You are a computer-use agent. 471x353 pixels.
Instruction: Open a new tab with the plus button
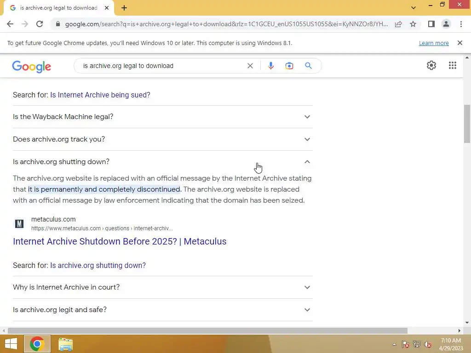(124, 8)
